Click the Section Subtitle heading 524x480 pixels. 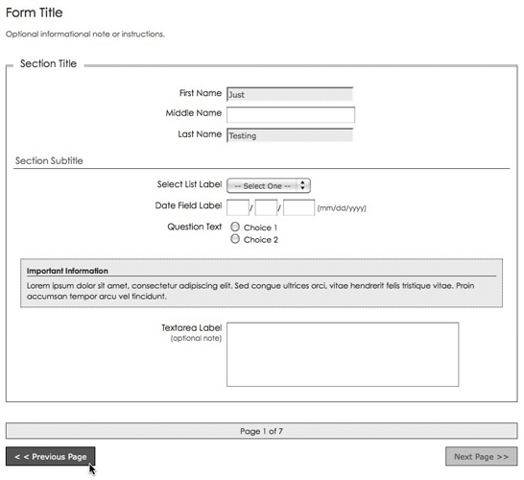[49, 160]
